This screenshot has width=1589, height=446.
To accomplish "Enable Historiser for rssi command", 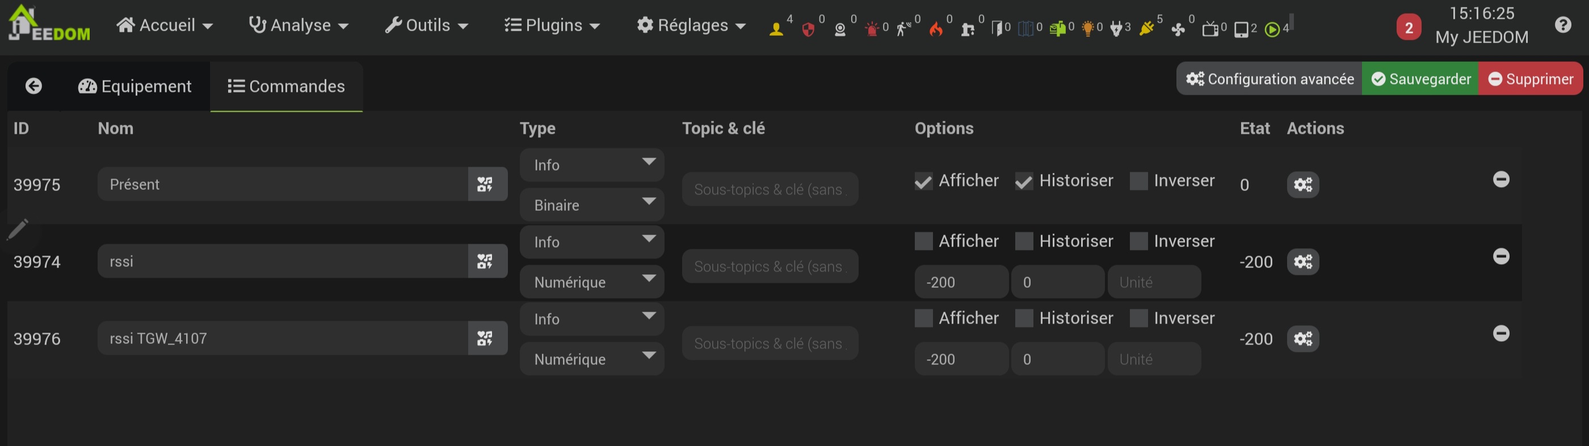I will (x=1024, y=241).
